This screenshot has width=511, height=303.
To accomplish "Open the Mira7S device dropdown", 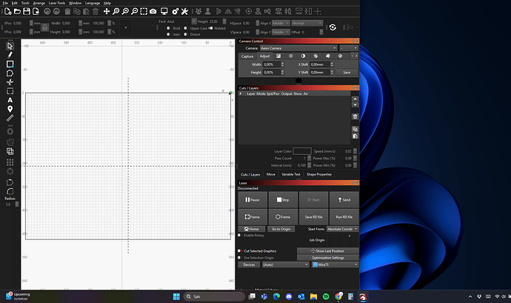I will 335,264.
